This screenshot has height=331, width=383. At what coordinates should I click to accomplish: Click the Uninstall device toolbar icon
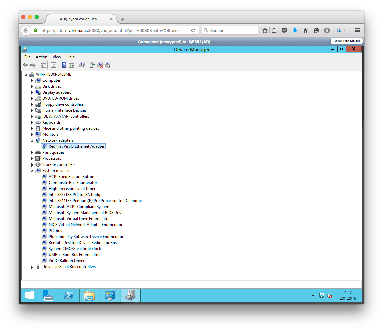[100, 65]
